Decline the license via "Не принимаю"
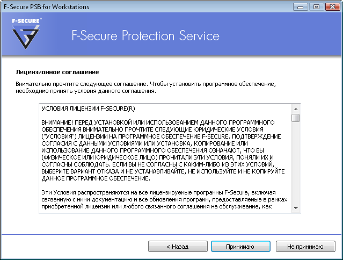Viewport: 343px width, 260px height. pos(305,247)
